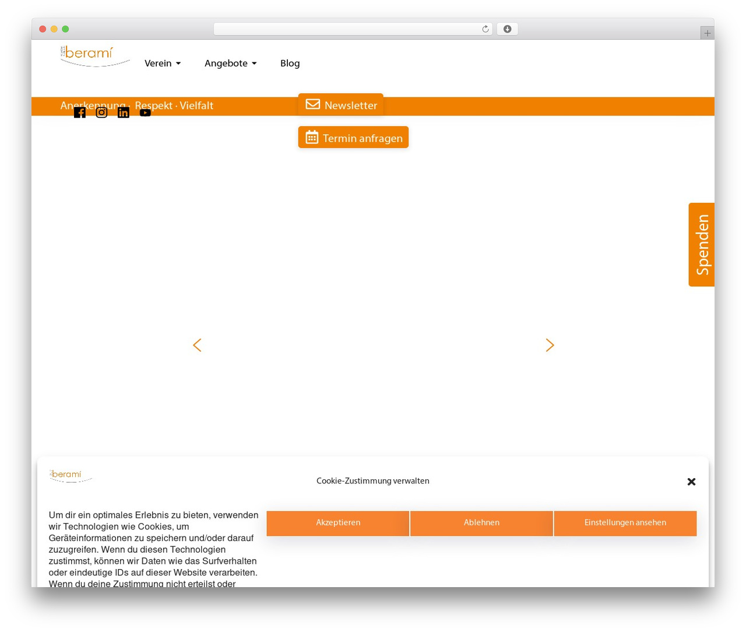Click the yellow macOS minimize window button

[x=54, y=29]
